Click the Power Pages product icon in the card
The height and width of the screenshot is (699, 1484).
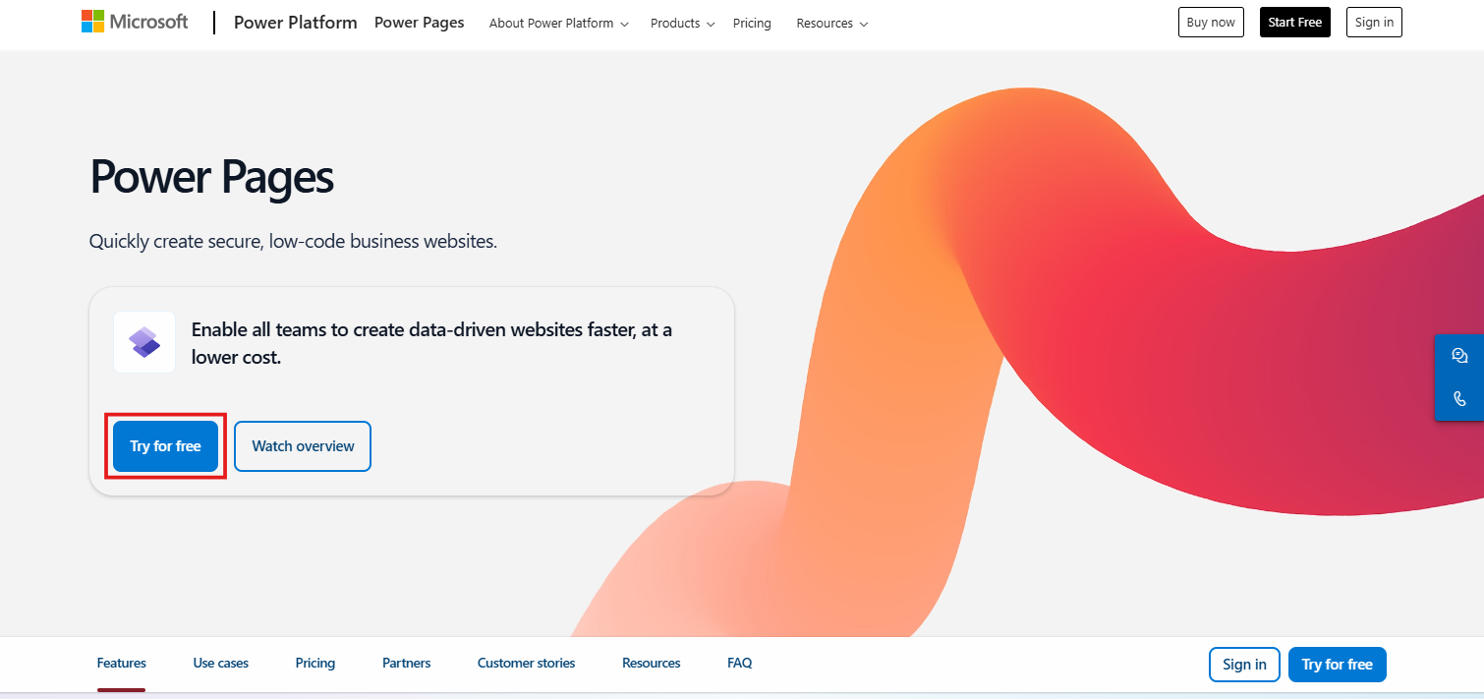point(143,341)
